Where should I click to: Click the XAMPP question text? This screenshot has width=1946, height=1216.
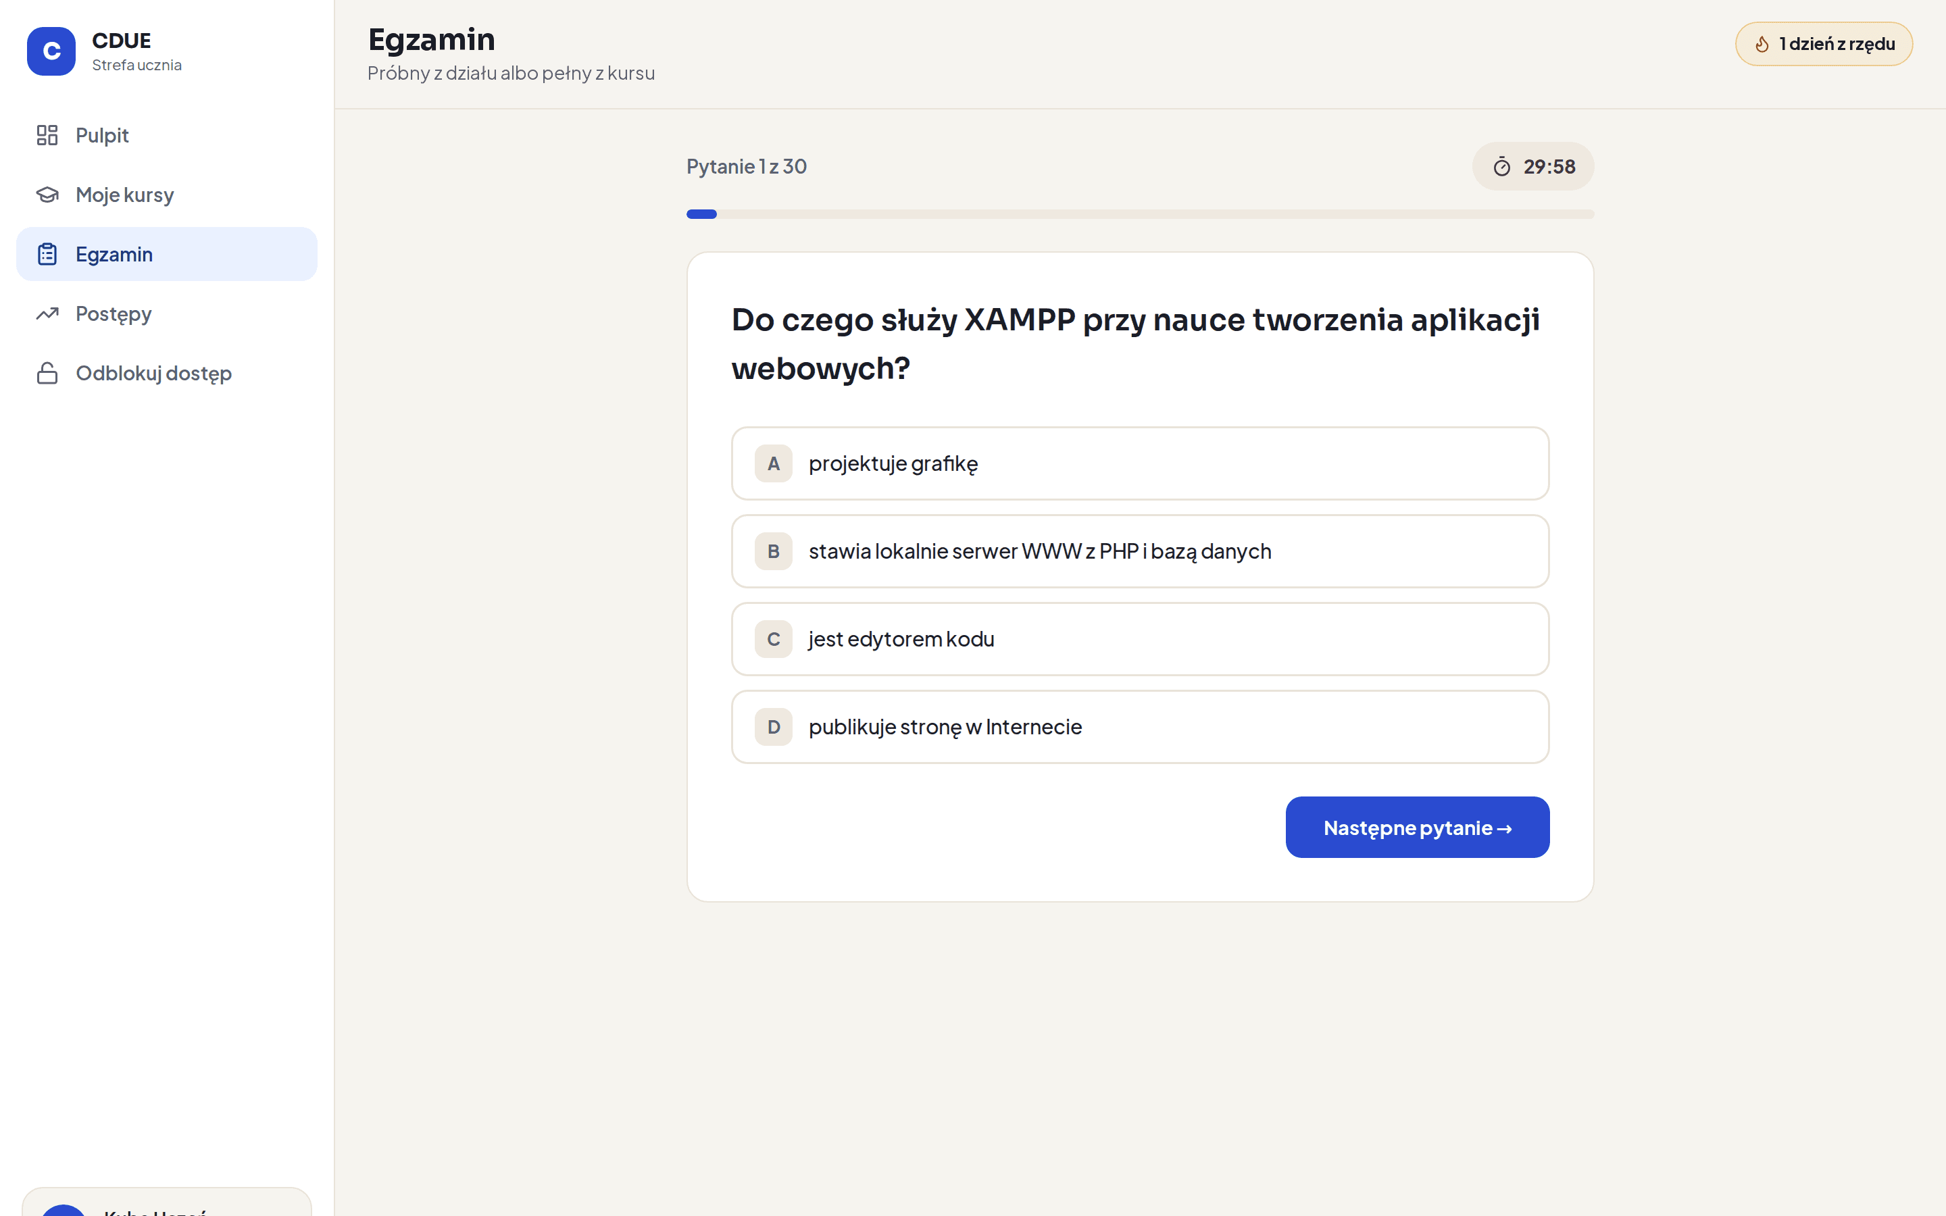click(x=1135, y=345)
